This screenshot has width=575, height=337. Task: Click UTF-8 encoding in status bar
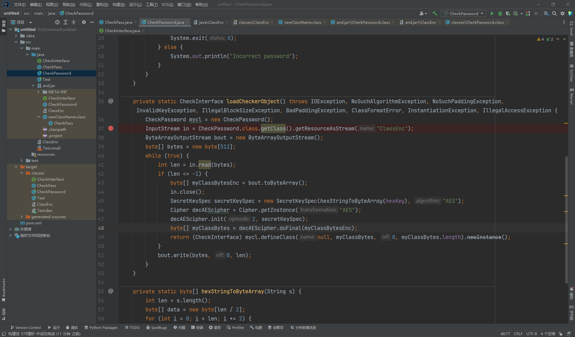pyautogui.click(x=531, y=334)
